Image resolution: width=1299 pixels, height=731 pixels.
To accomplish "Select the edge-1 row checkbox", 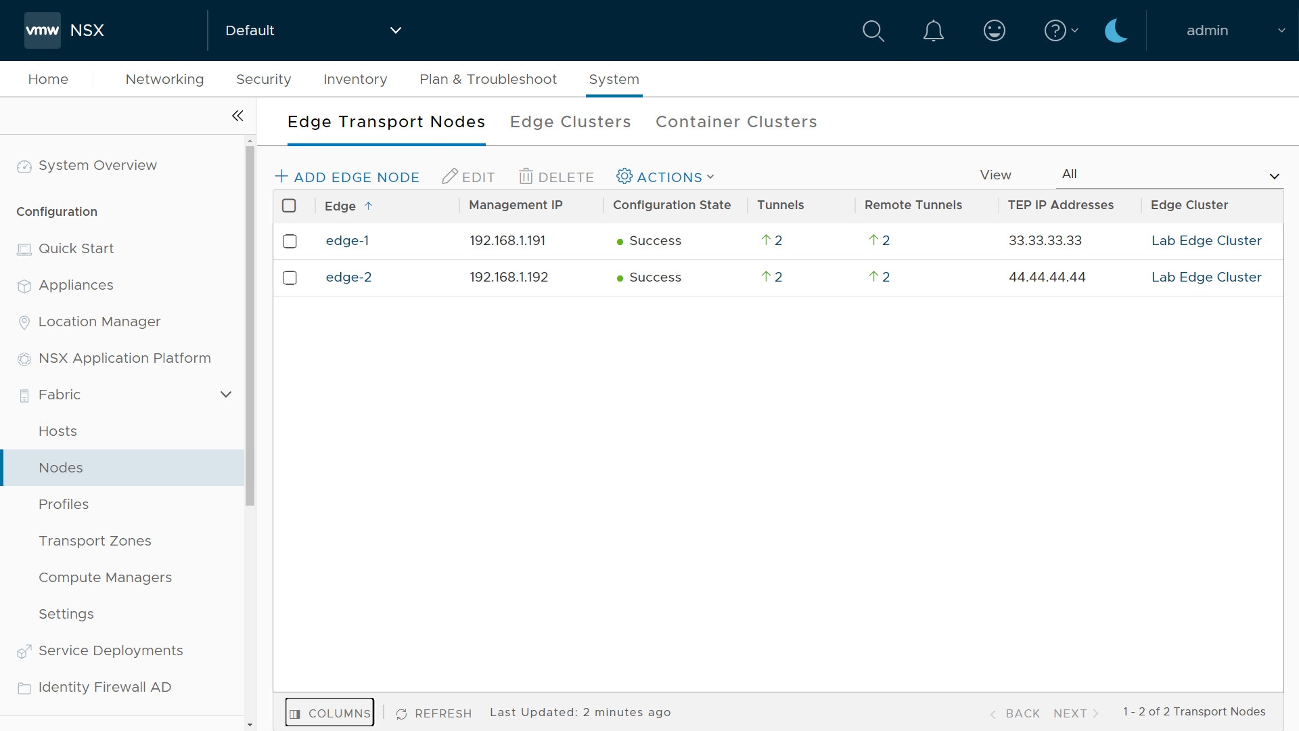I will (x=290, y=241).
